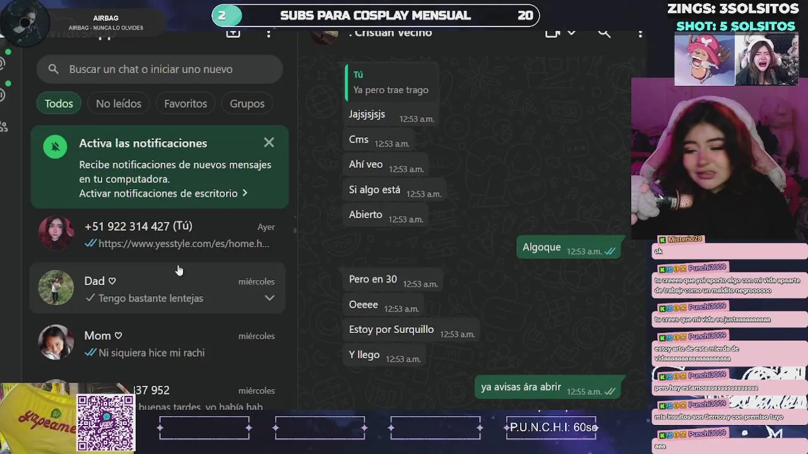This screenshot has width=808, height=454.
Task: Open the +51 922 314 427 (Tú) chat
Action: 158,235
